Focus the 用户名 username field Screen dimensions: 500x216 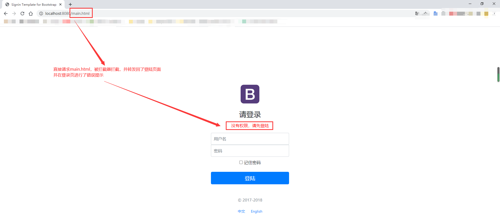point(250,139)
